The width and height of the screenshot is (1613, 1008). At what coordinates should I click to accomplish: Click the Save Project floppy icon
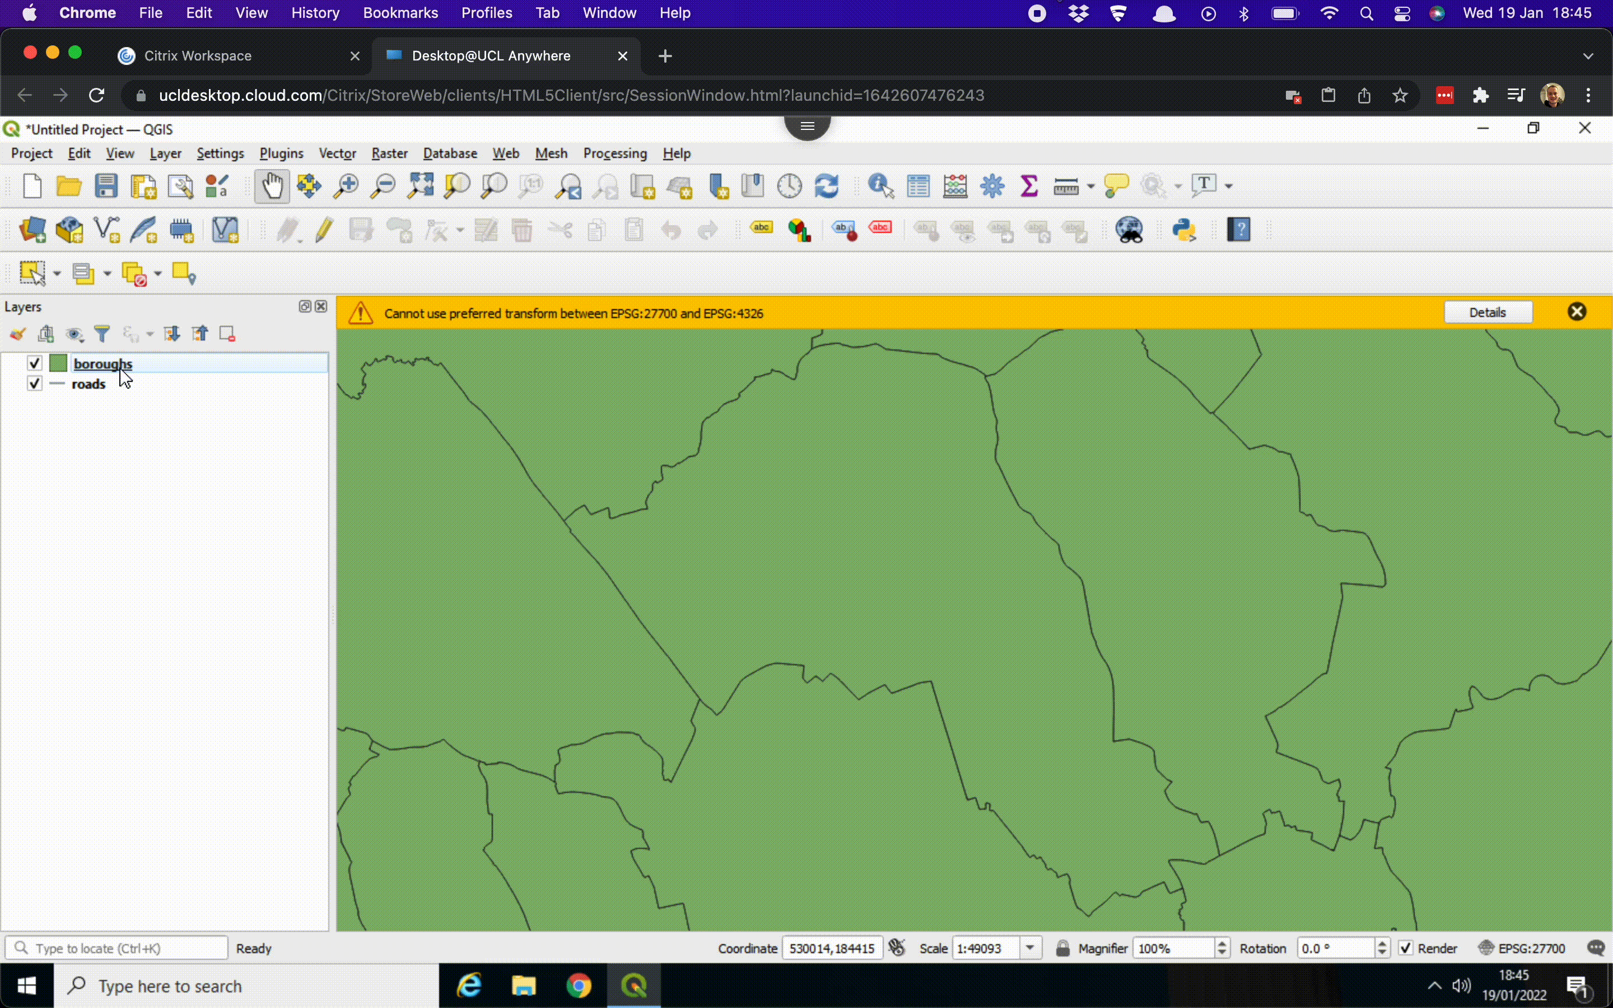coord(106,186)
